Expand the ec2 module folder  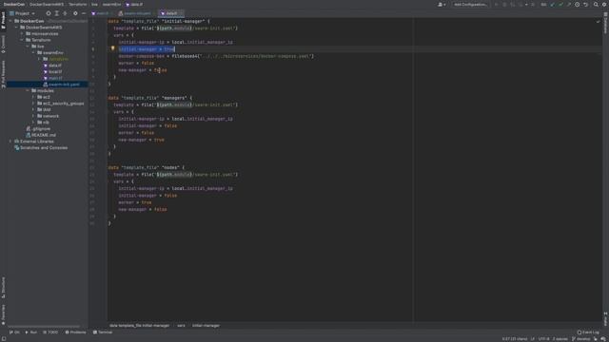click(33, 97)
